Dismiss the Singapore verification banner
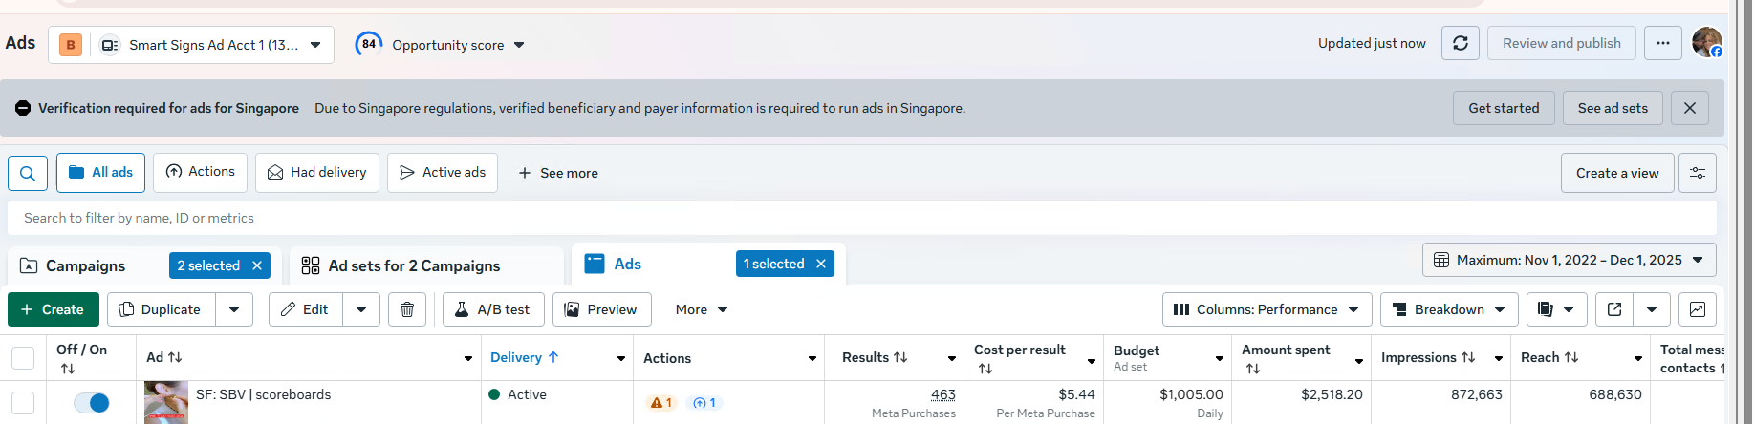Screen dimensions: 1754x424 tap(1690, 108)
